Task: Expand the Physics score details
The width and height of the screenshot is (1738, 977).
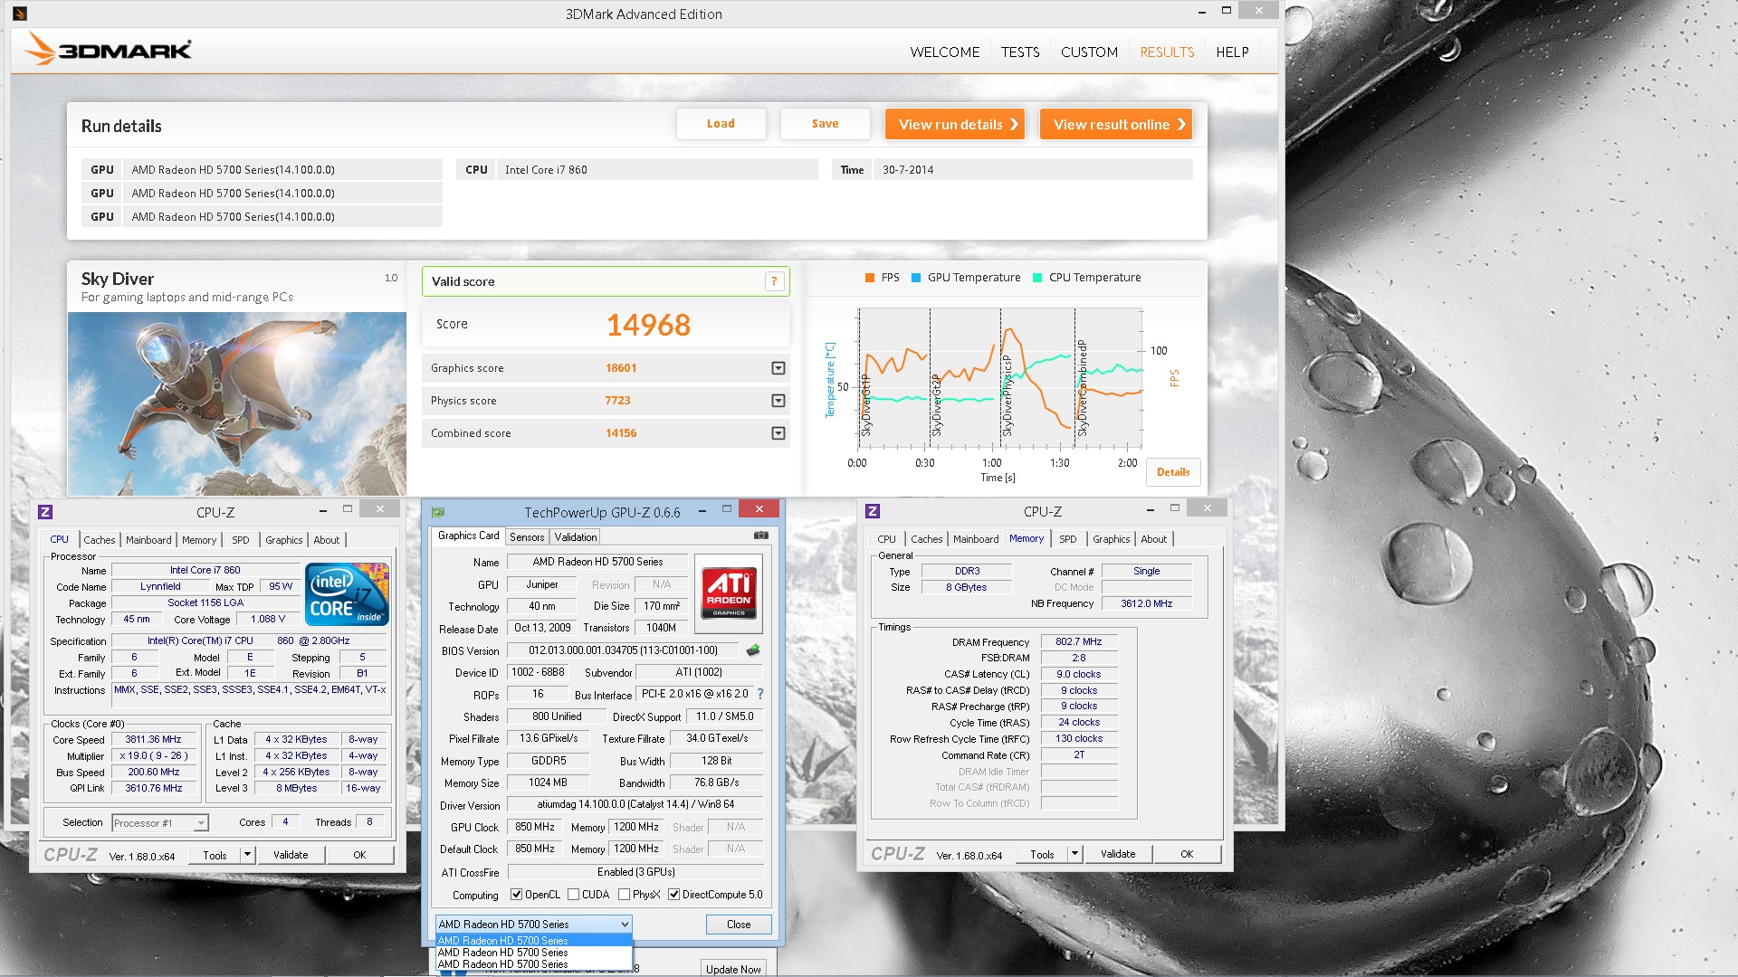Action: (x=778, y=401)
